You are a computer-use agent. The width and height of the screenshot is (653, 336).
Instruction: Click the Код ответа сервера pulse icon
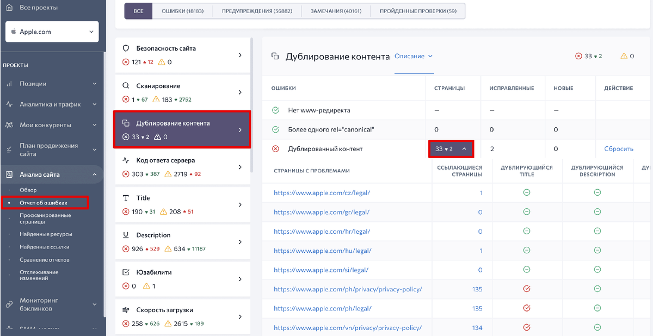pos(126,160)
